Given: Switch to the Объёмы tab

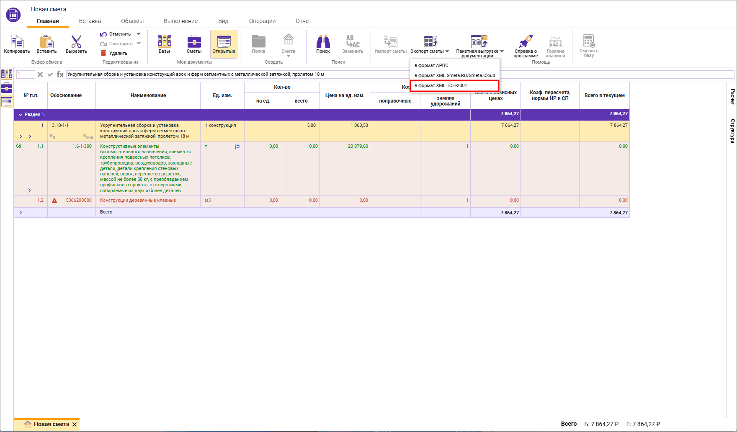Looking at the screenshot, I should click(132, 21).
